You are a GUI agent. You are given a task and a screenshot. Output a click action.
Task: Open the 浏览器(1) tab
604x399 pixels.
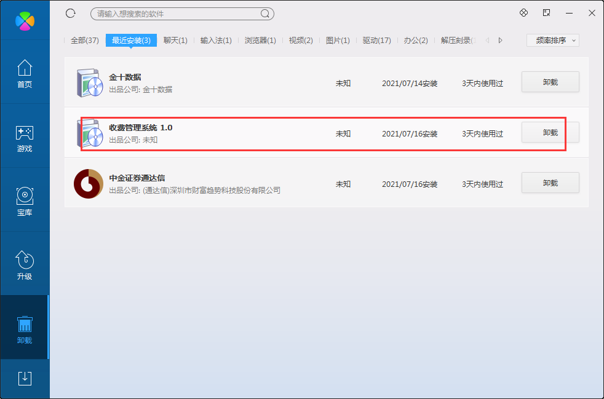(x=260, y=41)
